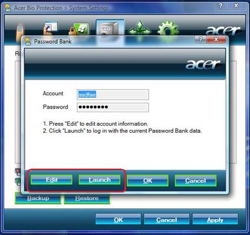250x235 pixels.
Task: Click the green arrows navigation icon
Action: 140,28
